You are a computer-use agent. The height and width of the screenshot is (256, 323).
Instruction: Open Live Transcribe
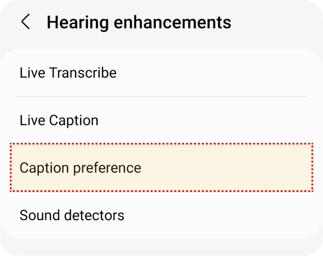click(x=161, y=73)
